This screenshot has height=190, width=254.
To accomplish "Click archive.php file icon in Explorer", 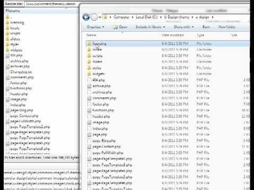I will [x=89, y=86].
